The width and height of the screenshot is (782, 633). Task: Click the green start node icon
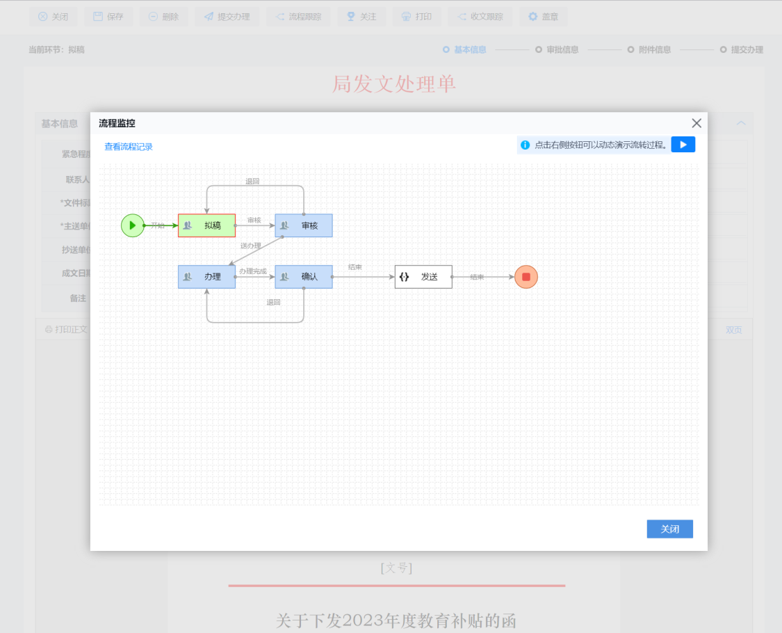pyautogui.click(x=132, y=225)
